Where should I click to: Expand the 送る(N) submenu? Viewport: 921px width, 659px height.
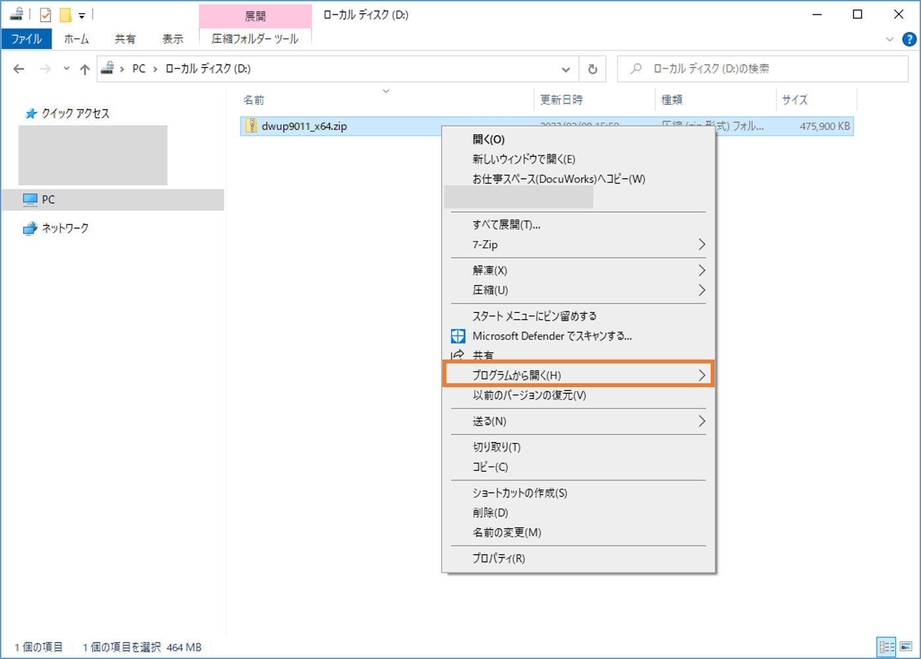[578, 421]
